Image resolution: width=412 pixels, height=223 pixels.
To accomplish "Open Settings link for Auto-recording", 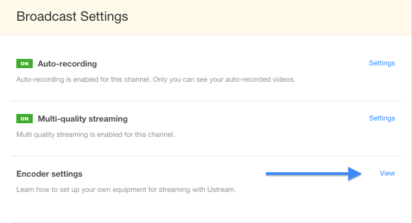I will coord(382,63).
